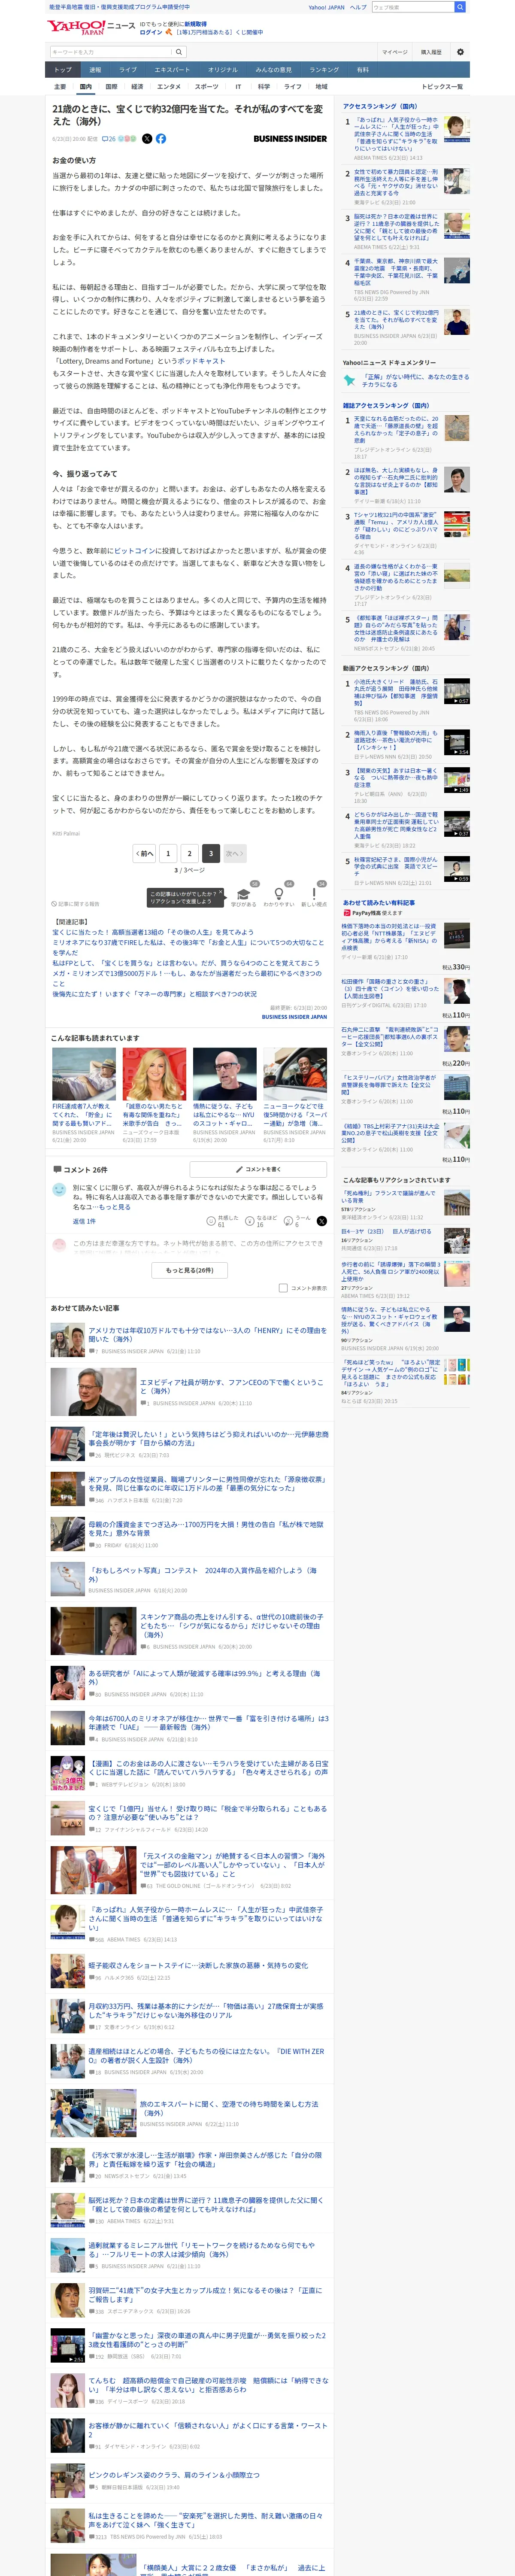Open the Jensen Huang NVIDIA article thumbnail

[94, 1392]
